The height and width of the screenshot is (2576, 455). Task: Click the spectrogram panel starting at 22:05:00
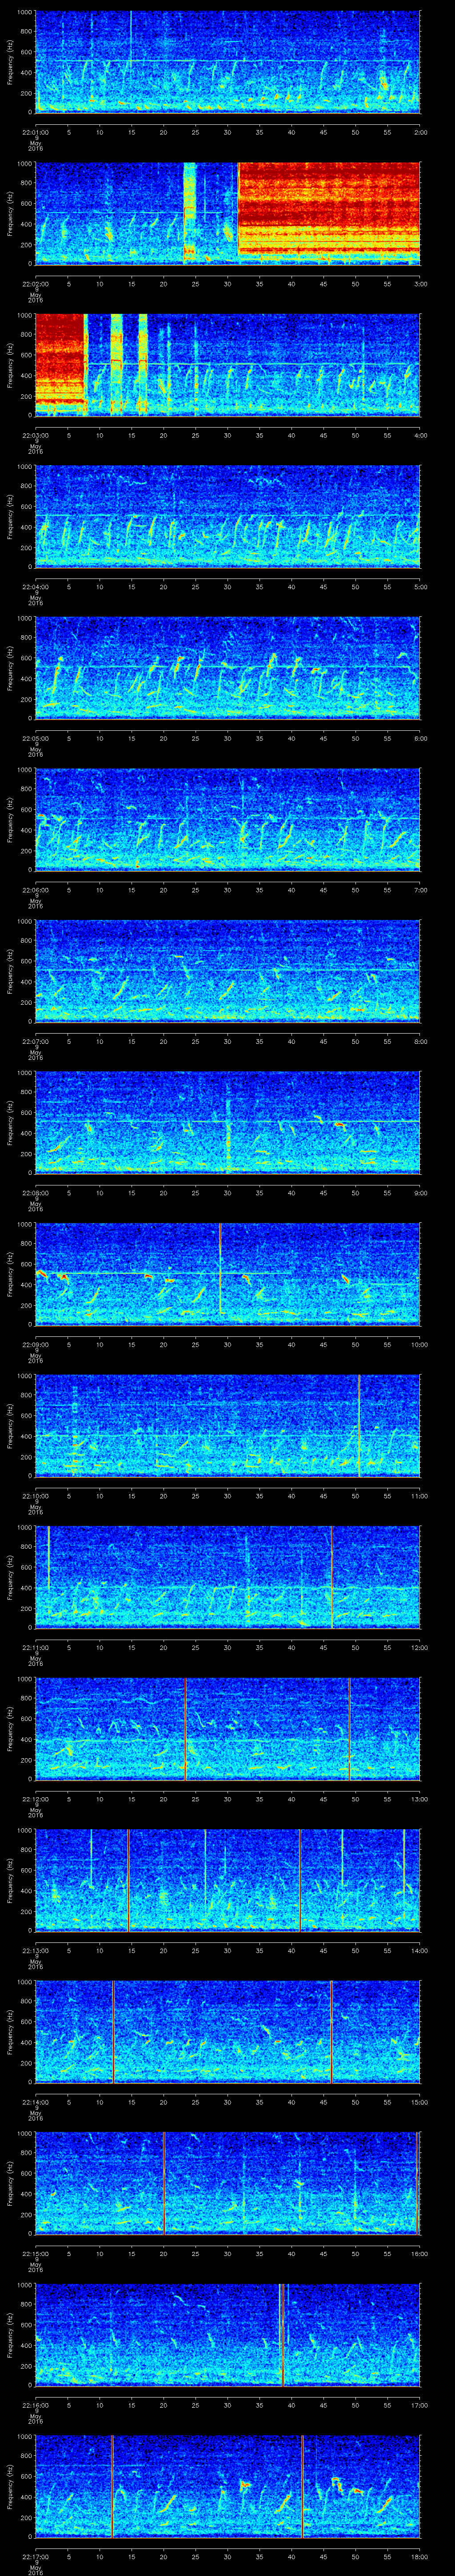click(227, 668)
